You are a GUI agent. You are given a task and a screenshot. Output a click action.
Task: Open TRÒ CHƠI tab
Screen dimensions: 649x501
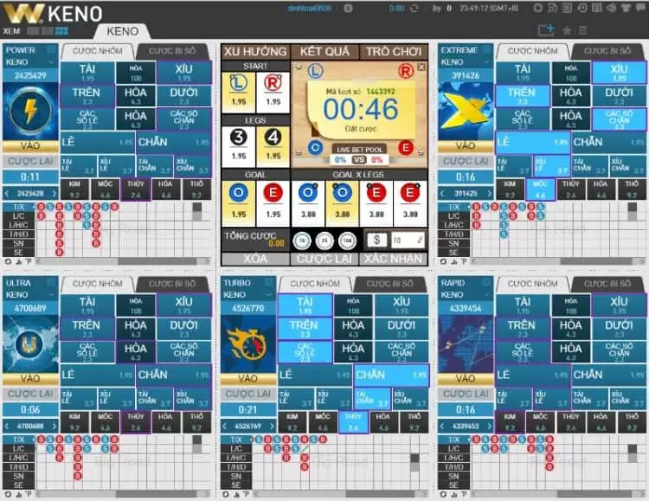(x=394, y=52)
